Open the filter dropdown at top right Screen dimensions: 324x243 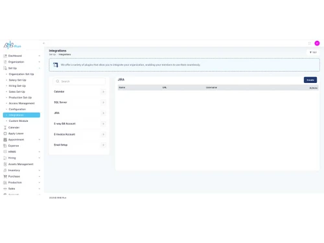coord(313,52)
